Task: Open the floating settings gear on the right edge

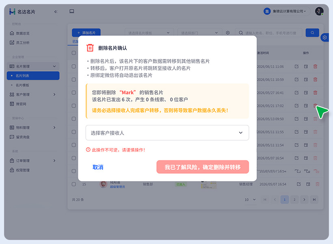Action: pyautogui.click(x=325, y=38)
